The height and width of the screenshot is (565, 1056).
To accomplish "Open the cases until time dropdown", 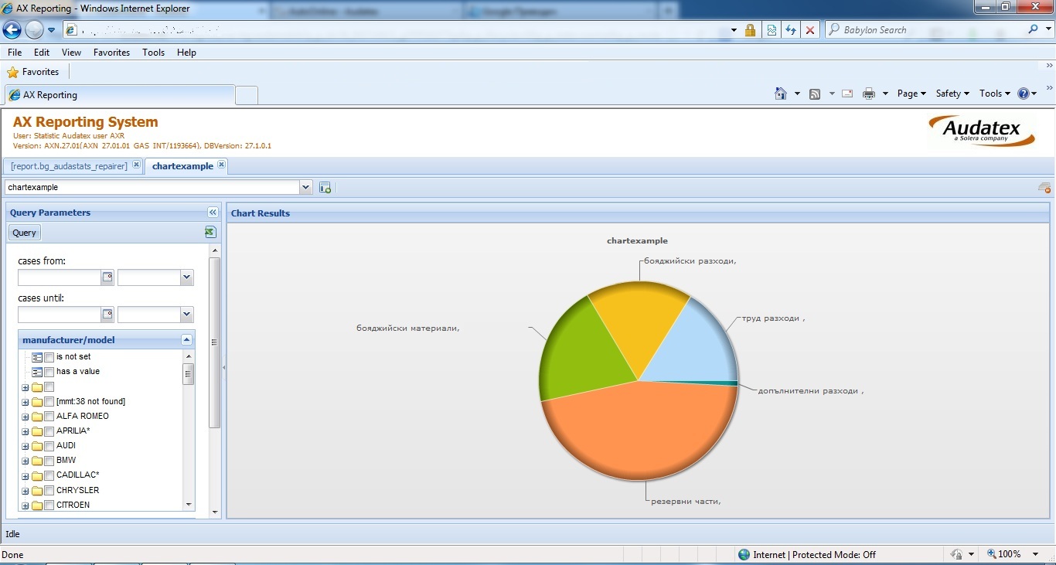I will coord(186,315).
